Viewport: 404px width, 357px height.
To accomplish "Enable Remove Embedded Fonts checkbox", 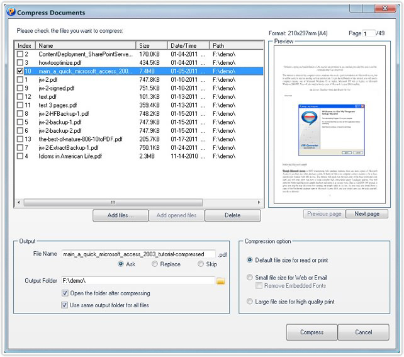I will click(259, 286).
